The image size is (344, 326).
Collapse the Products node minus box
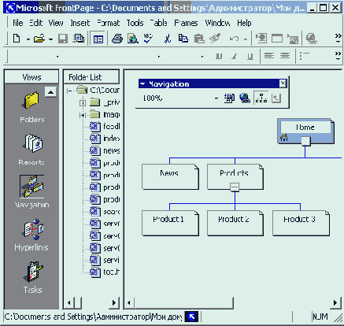click(x=235, y=187)
